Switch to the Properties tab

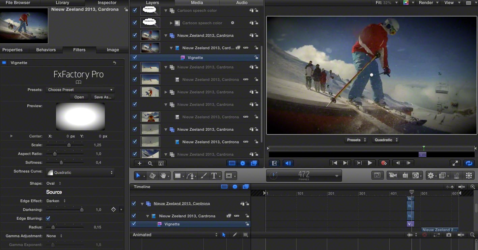[x=12, y=50]
